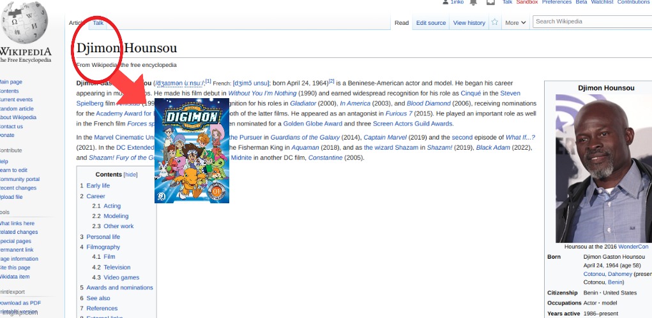The width and height of the screenshot is (652, 318).
Task: Open the View history tab
Action: click(x=469, y=23)
